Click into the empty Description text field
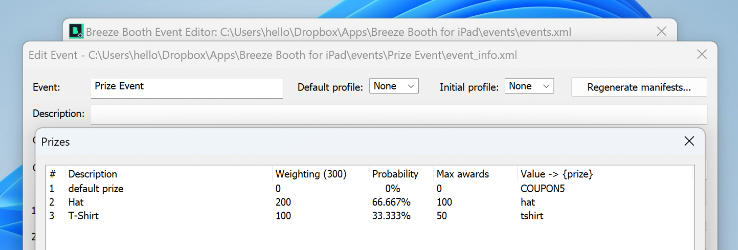 (x=398, y=114)
